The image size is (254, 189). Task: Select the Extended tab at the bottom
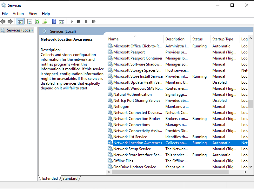pos(50,178)
